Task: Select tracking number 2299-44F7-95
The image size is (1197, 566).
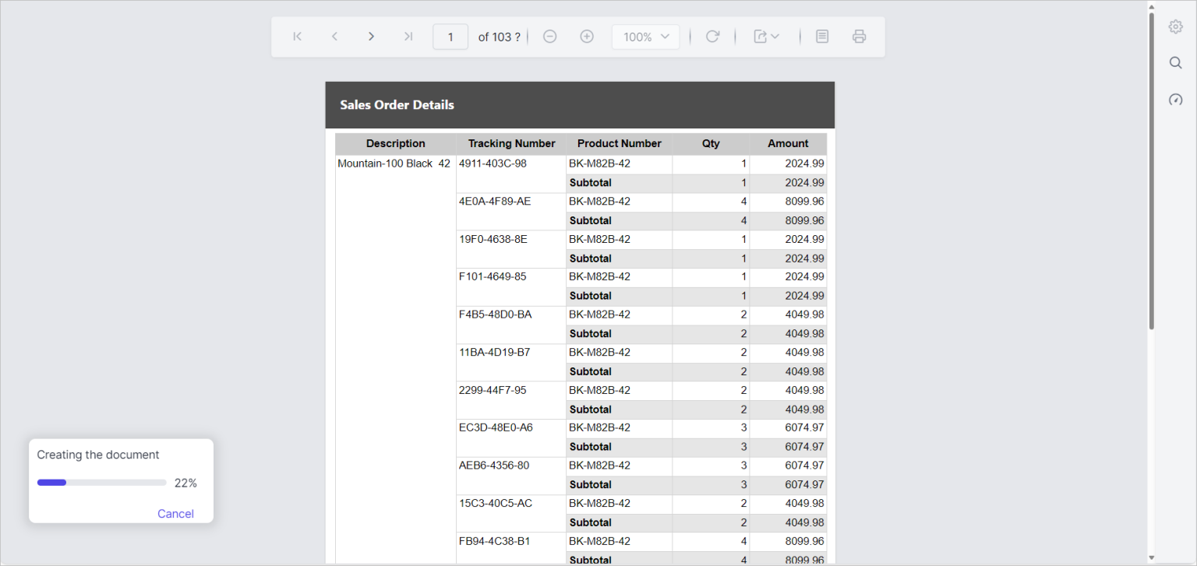Action: (x=493, y=390)
